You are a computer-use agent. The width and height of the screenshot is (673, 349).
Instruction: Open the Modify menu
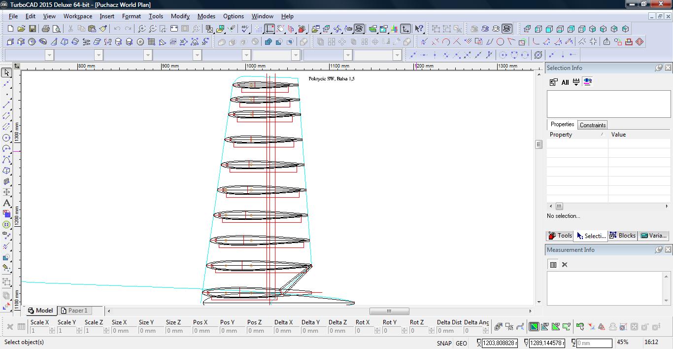[180, 16]
